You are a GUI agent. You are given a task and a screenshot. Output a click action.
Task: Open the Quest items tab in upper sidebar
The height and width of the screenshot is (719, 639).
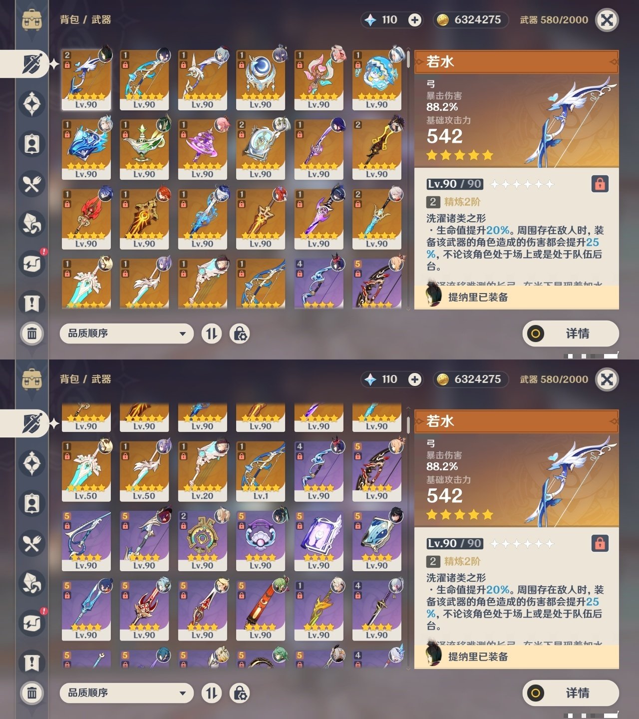[32, 303]
